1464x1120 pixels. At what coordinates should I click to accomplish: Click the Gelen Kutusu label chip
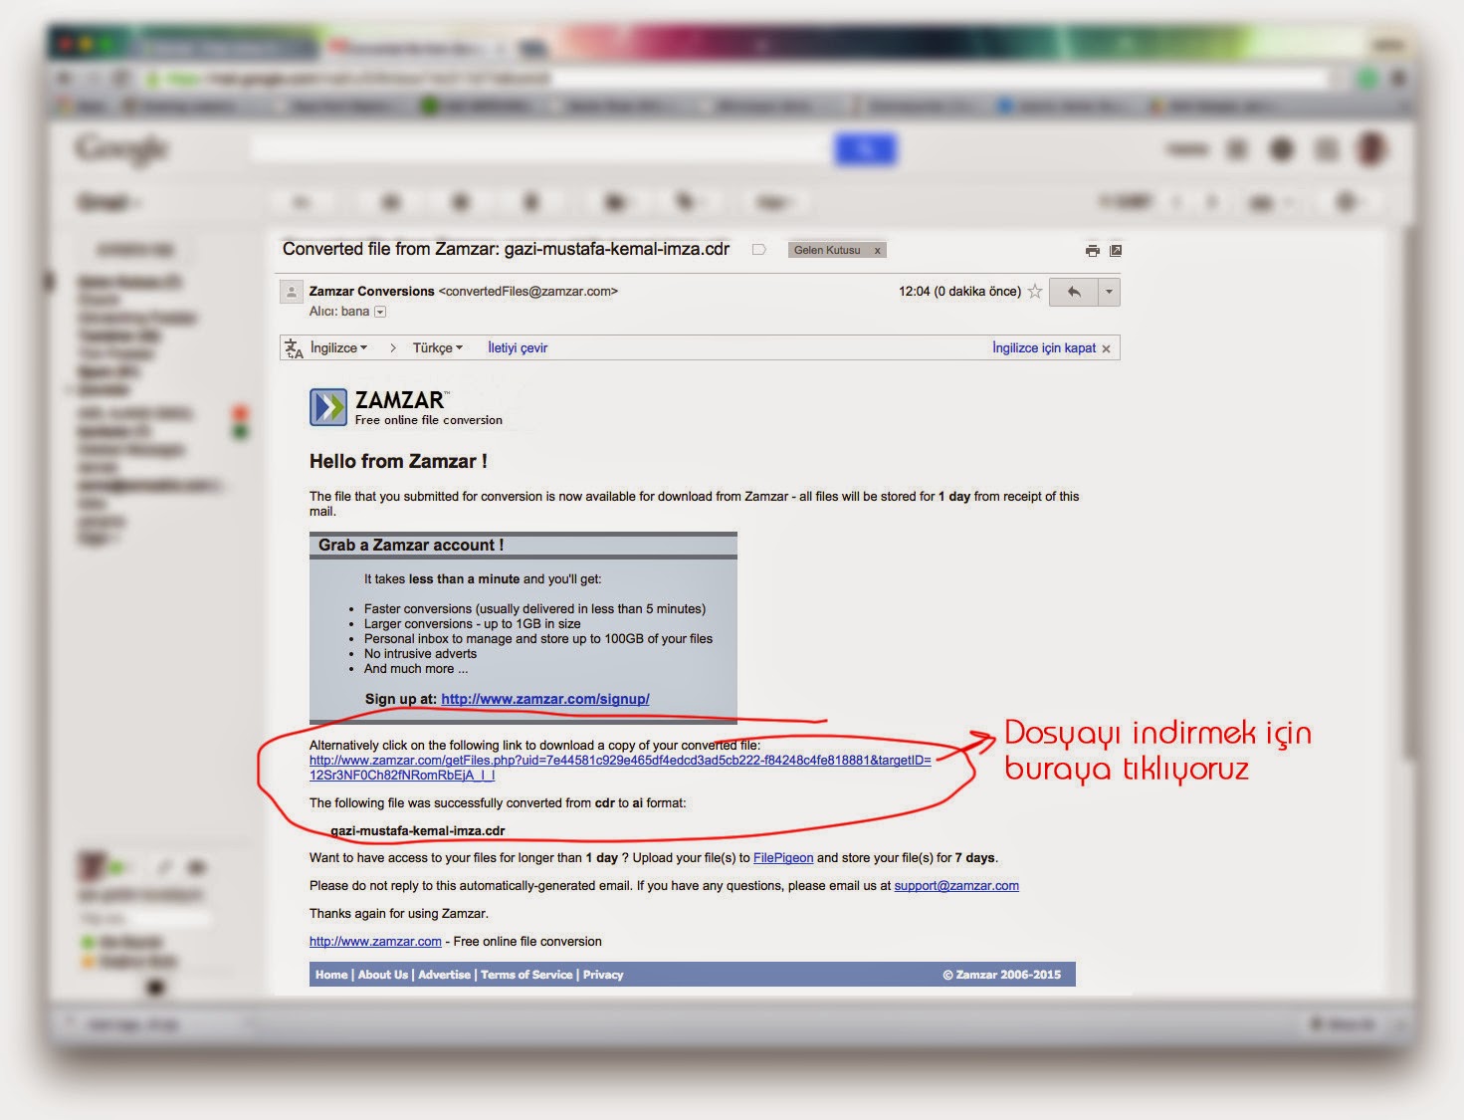[827, 251]
